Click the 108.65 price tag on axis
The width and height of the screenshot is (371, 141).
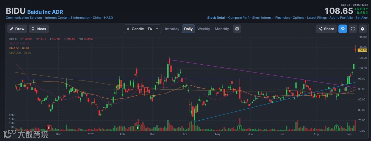(x=362, y=50)
